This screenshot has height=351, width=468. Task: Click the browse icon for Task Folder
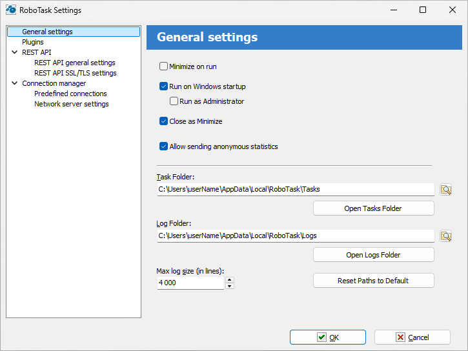click(445, 190)
